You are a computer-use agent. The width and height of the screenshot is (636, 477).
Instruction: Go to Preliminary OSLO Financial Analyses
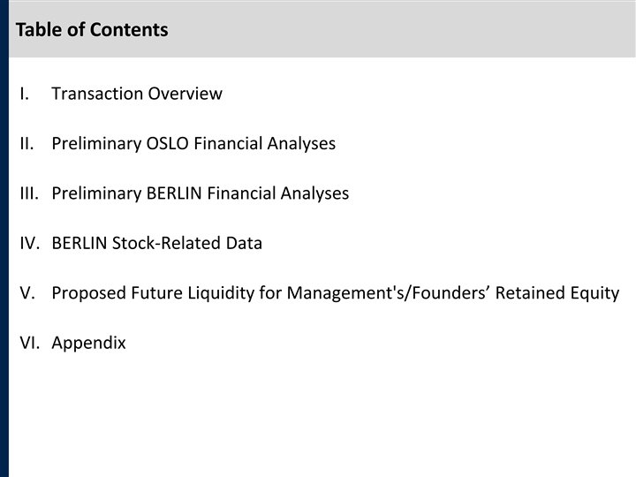pos(193,143)
